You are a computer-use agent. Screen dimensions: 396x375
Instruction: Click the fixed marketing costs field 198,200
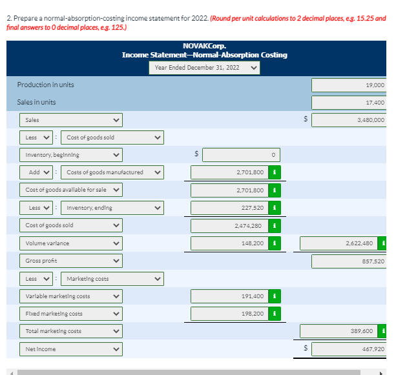click(229, 314)
